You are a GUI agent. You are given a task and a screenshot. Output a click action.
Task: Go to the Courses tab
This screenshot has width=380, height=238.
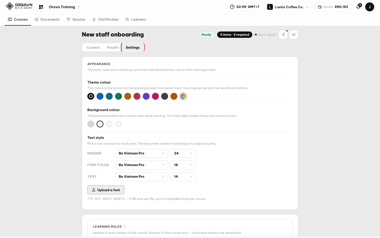18,20
